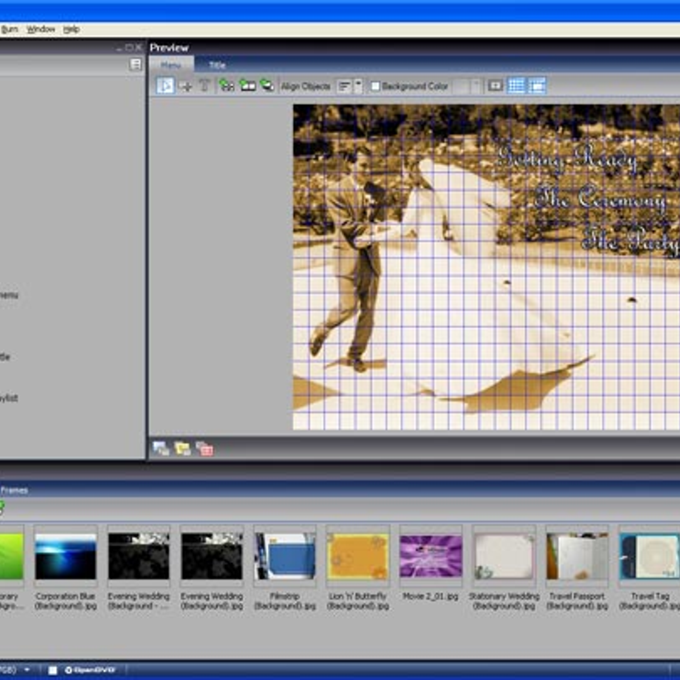Select Stationary Wedding background thumbnail

point(504,556)
